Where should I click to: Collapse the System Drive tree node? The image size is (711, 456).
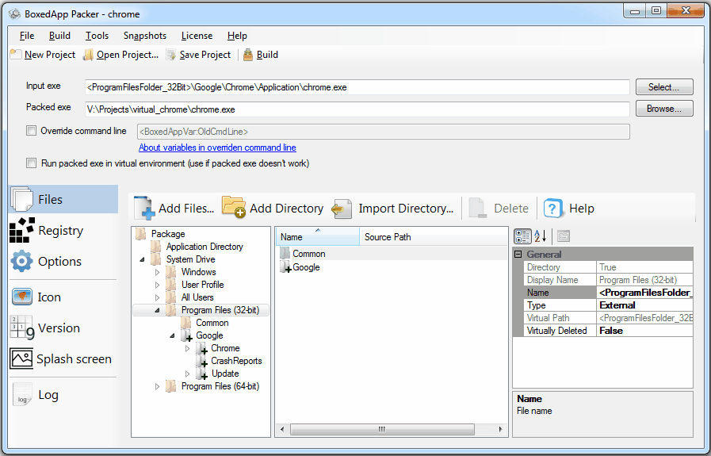coord(142,259)
